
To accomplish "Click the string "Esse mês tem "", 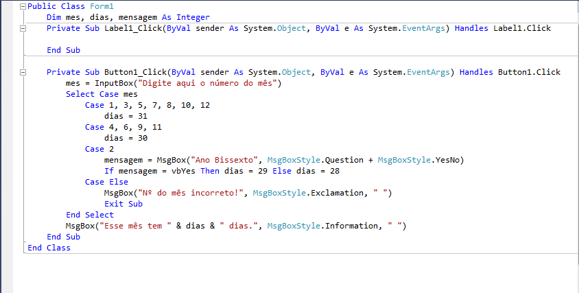I will (x=136, y=226).
